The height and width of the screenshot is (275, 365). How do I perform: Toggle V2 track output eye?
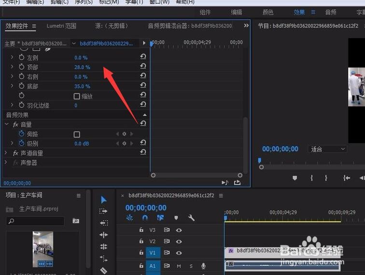coord(179,242)
